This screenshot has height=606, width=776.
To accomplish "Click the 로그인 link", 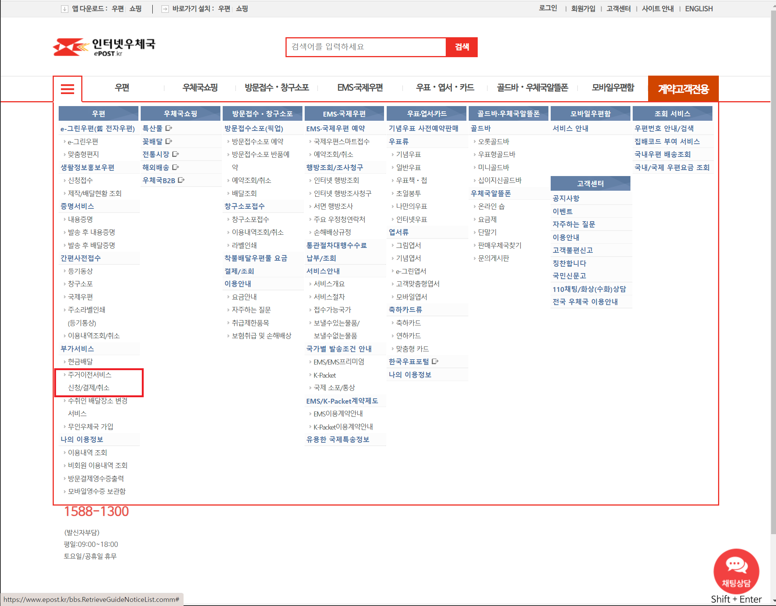I will click(548, 8).
